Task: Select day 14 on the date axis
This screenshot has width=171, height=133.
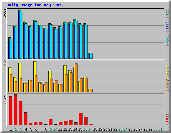Action: 75,129
